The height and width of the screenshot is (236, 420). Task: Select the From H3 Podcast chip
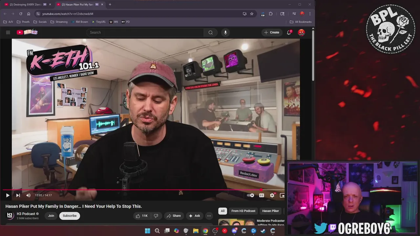(x=243, y=211)
